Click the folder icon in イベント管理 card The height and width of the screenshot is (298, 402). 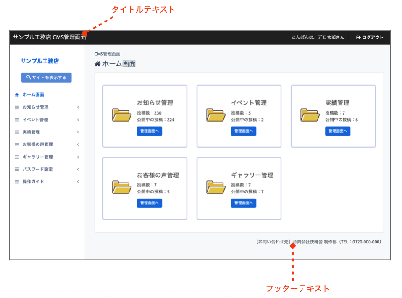click(216, 115)
